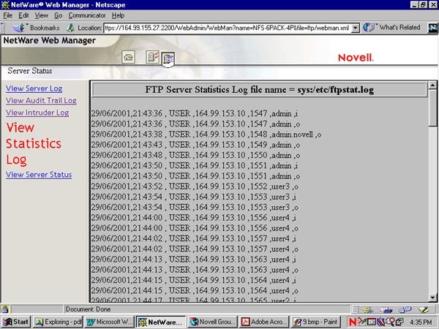
Task: Open the Communicator menu
Action: pos(87,15)
